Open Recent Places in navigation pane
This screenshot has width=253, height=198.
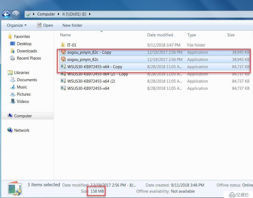pyautogui.click(x=29, y=58)
